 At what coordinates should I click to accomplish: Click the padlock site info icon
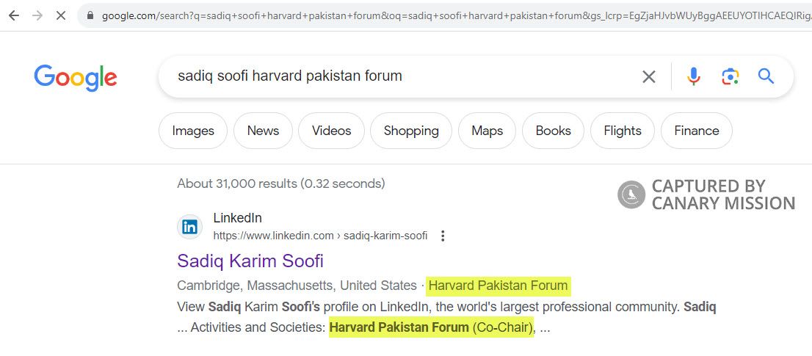click(x=90, y=15)
